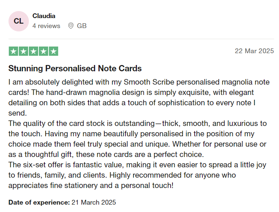Click the fourth green rating star
The image size is (279, 212).
pos(43,51)
